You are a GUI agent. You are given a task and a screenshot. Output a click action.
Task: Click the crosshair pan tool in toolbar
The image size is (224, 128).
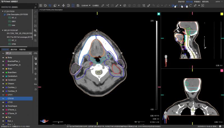pos(63,5)
